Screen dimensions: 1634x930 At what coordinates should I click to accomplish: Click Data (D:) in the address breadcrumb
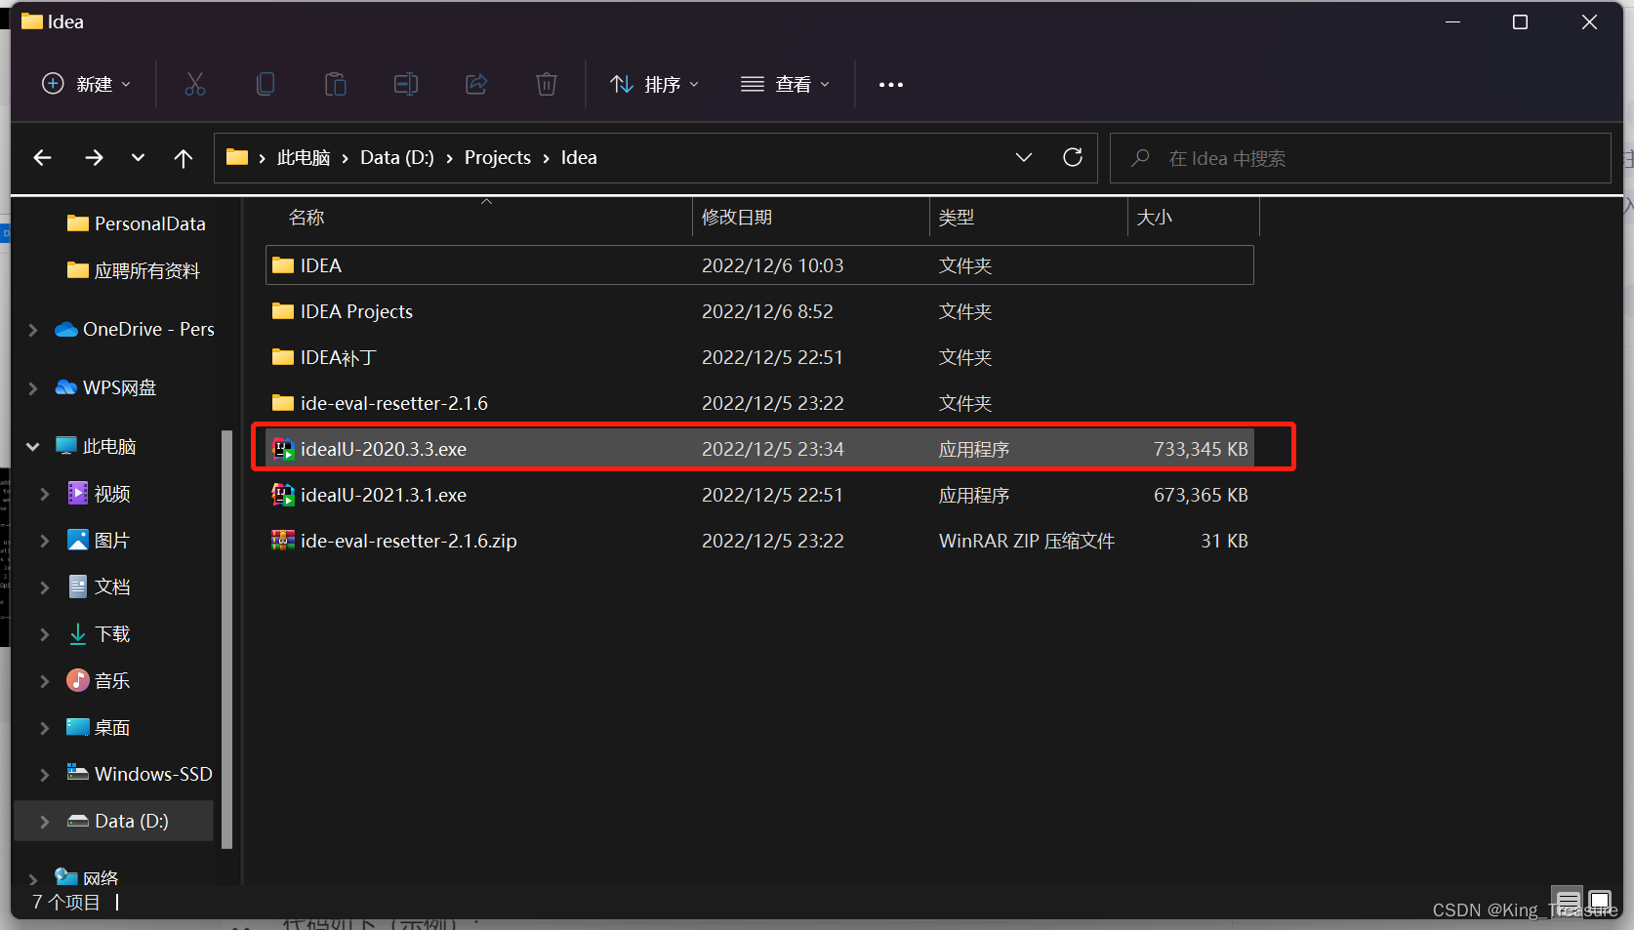click(397, 157)
